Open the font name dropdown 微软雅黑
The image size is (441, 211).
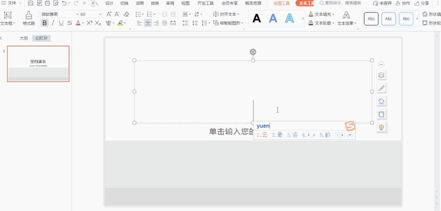tap(71, 14)
